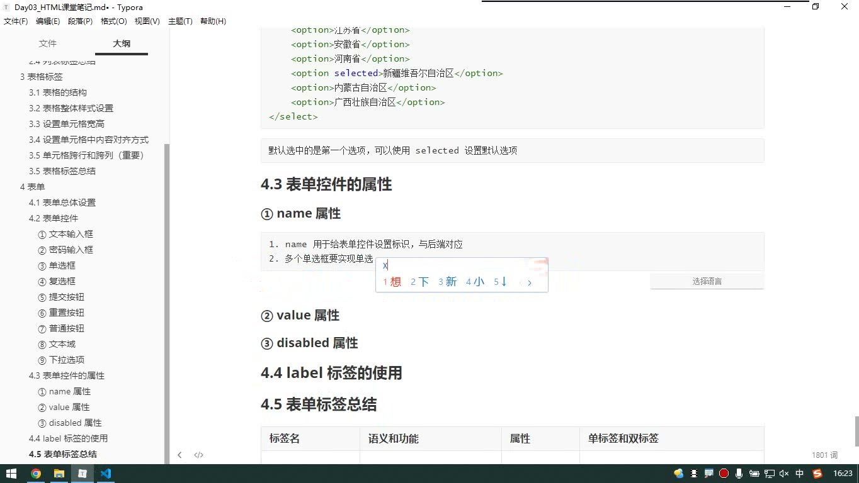Viewport: 859px width, 483px height.
Task: Jump to outline item 4.3 表单控件的属性
Action: coord(67,375)
